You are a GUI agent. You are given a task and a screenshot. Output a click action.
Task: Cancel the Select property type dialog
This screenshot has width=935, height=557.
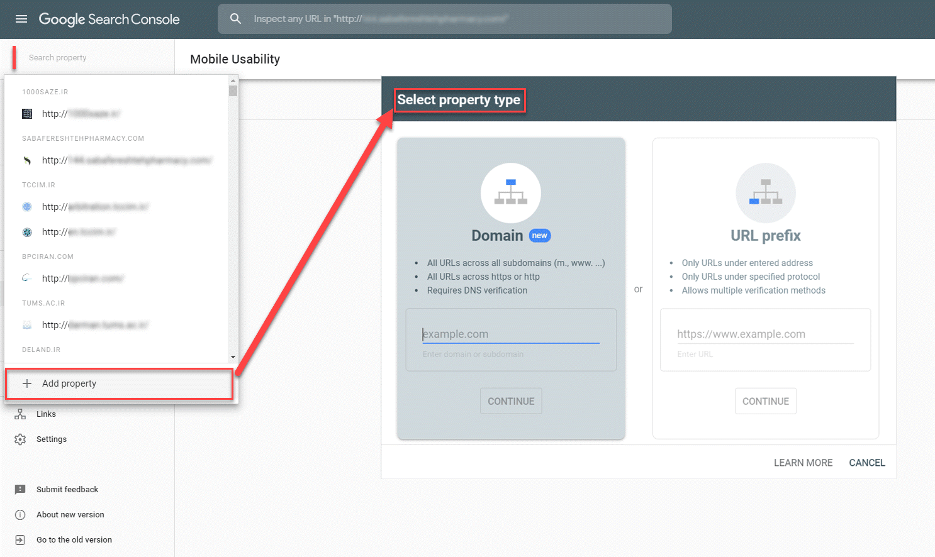click(x=866, y=463)
